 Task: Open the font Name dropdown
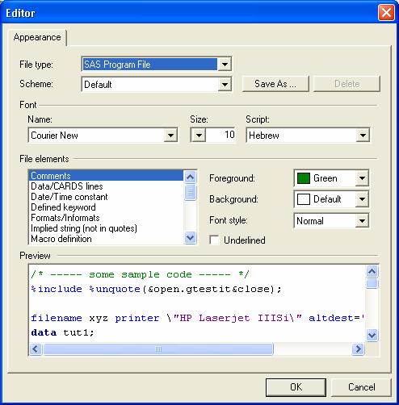pyautogui.click(x=170, y=136)
